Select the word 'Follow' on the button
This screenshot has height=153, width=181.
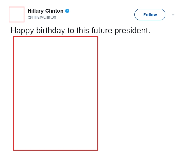click(150, 15)
